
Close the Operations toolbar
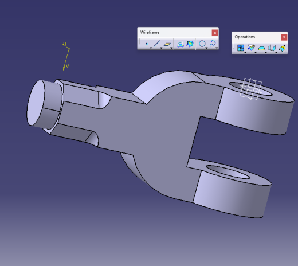tap(284, 37)
